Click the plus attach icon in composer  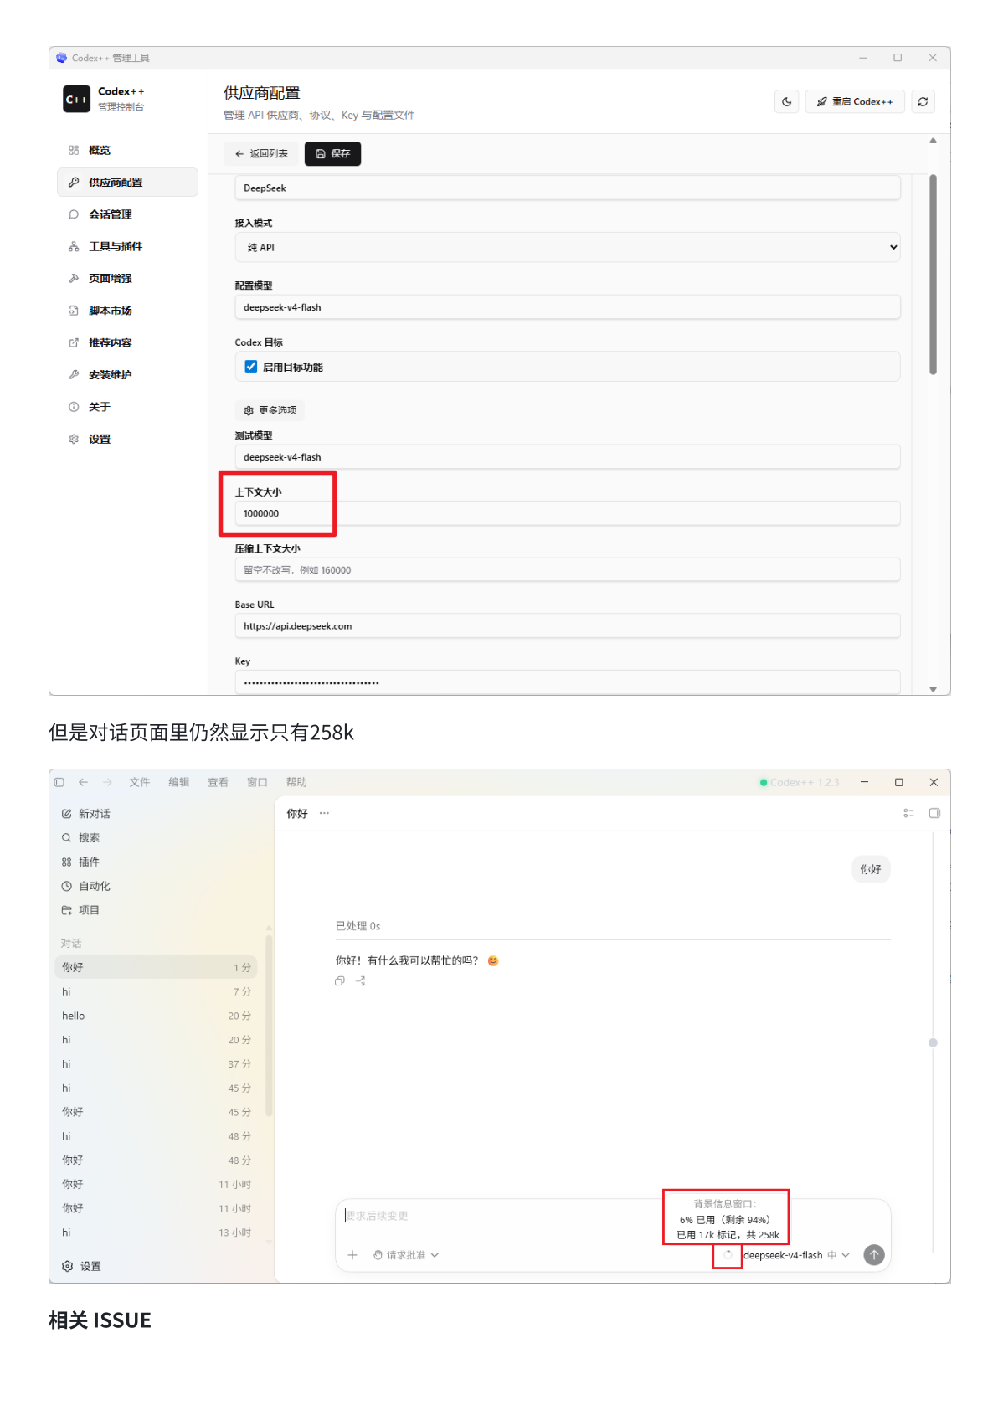pyautogui.click(x=352, y=1254)
